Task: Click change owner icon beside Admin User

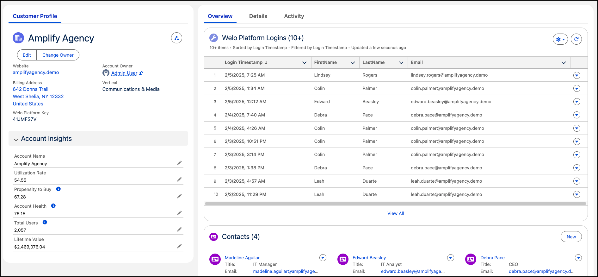Action: tap(141, 73)
